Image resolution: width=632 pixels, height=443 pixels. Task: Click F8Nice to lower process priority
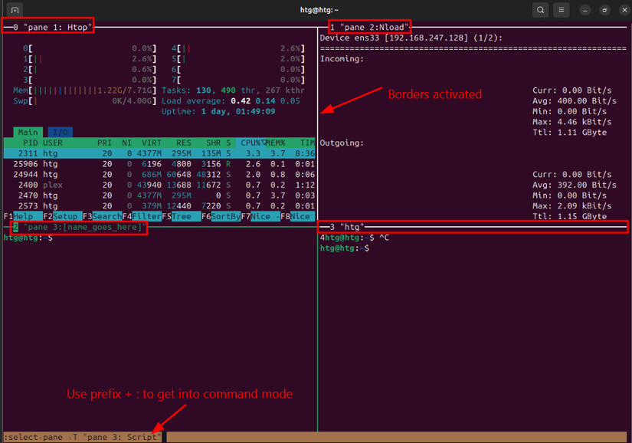299,217
